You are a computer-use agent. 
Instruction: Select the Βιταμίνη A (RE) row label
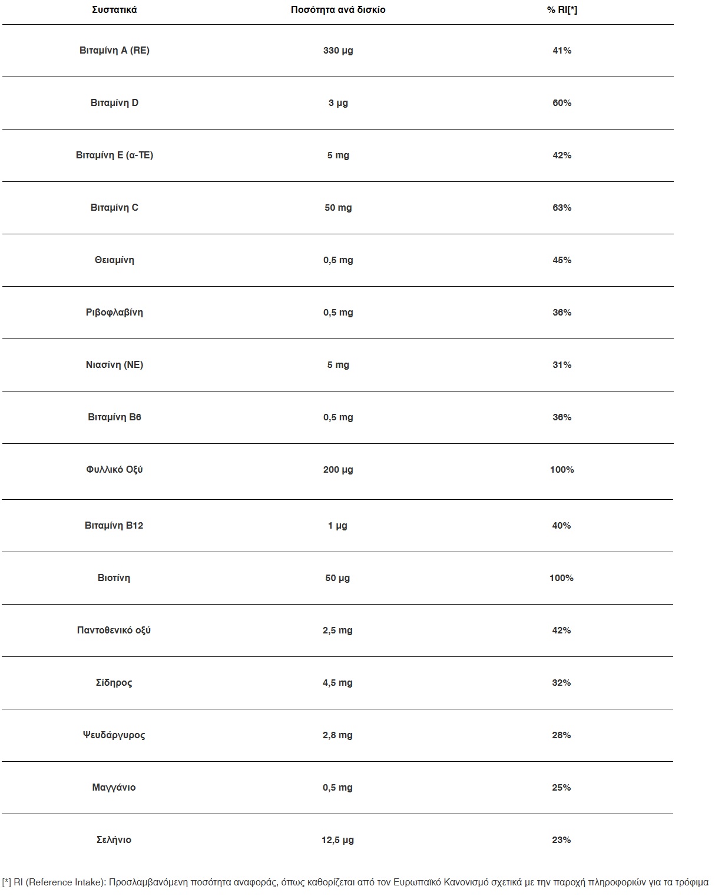pyautogui.click(x=114, y=51)
